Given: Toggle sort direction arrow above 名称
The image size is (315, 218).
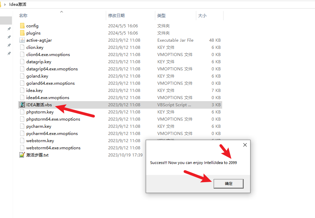Looking at the screenshot, I should (62, 12).
